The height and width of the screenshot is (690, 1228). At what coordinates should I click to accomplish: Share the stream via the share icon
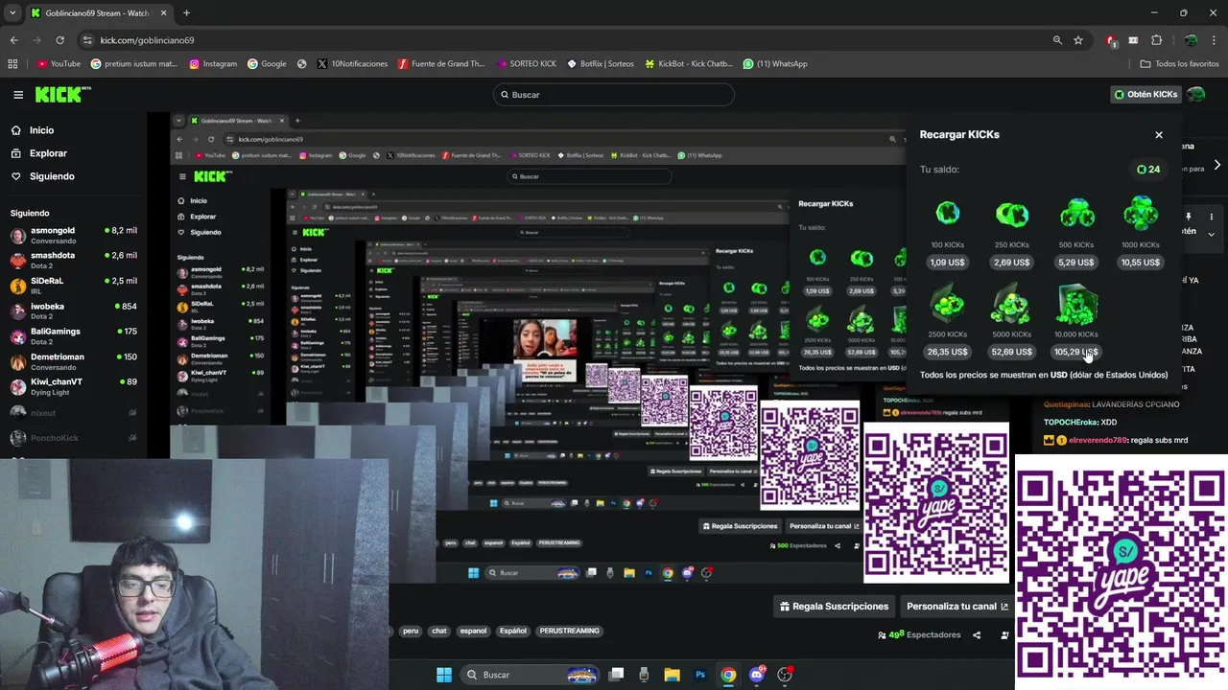click(977, 635)
